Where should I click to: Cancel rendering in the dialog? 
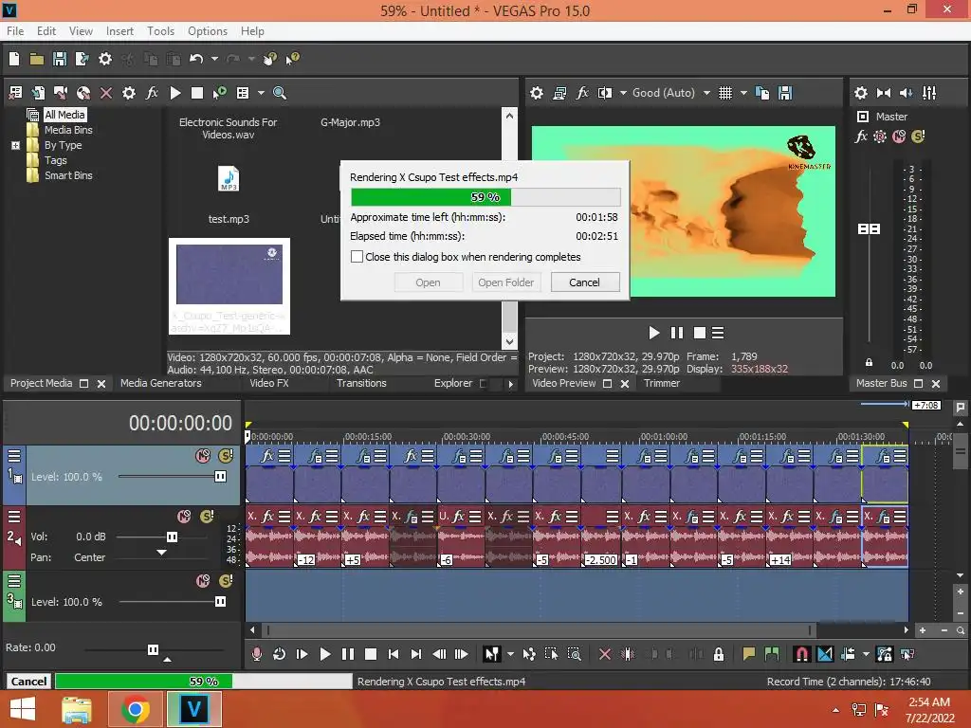click(x=584, y=282)
